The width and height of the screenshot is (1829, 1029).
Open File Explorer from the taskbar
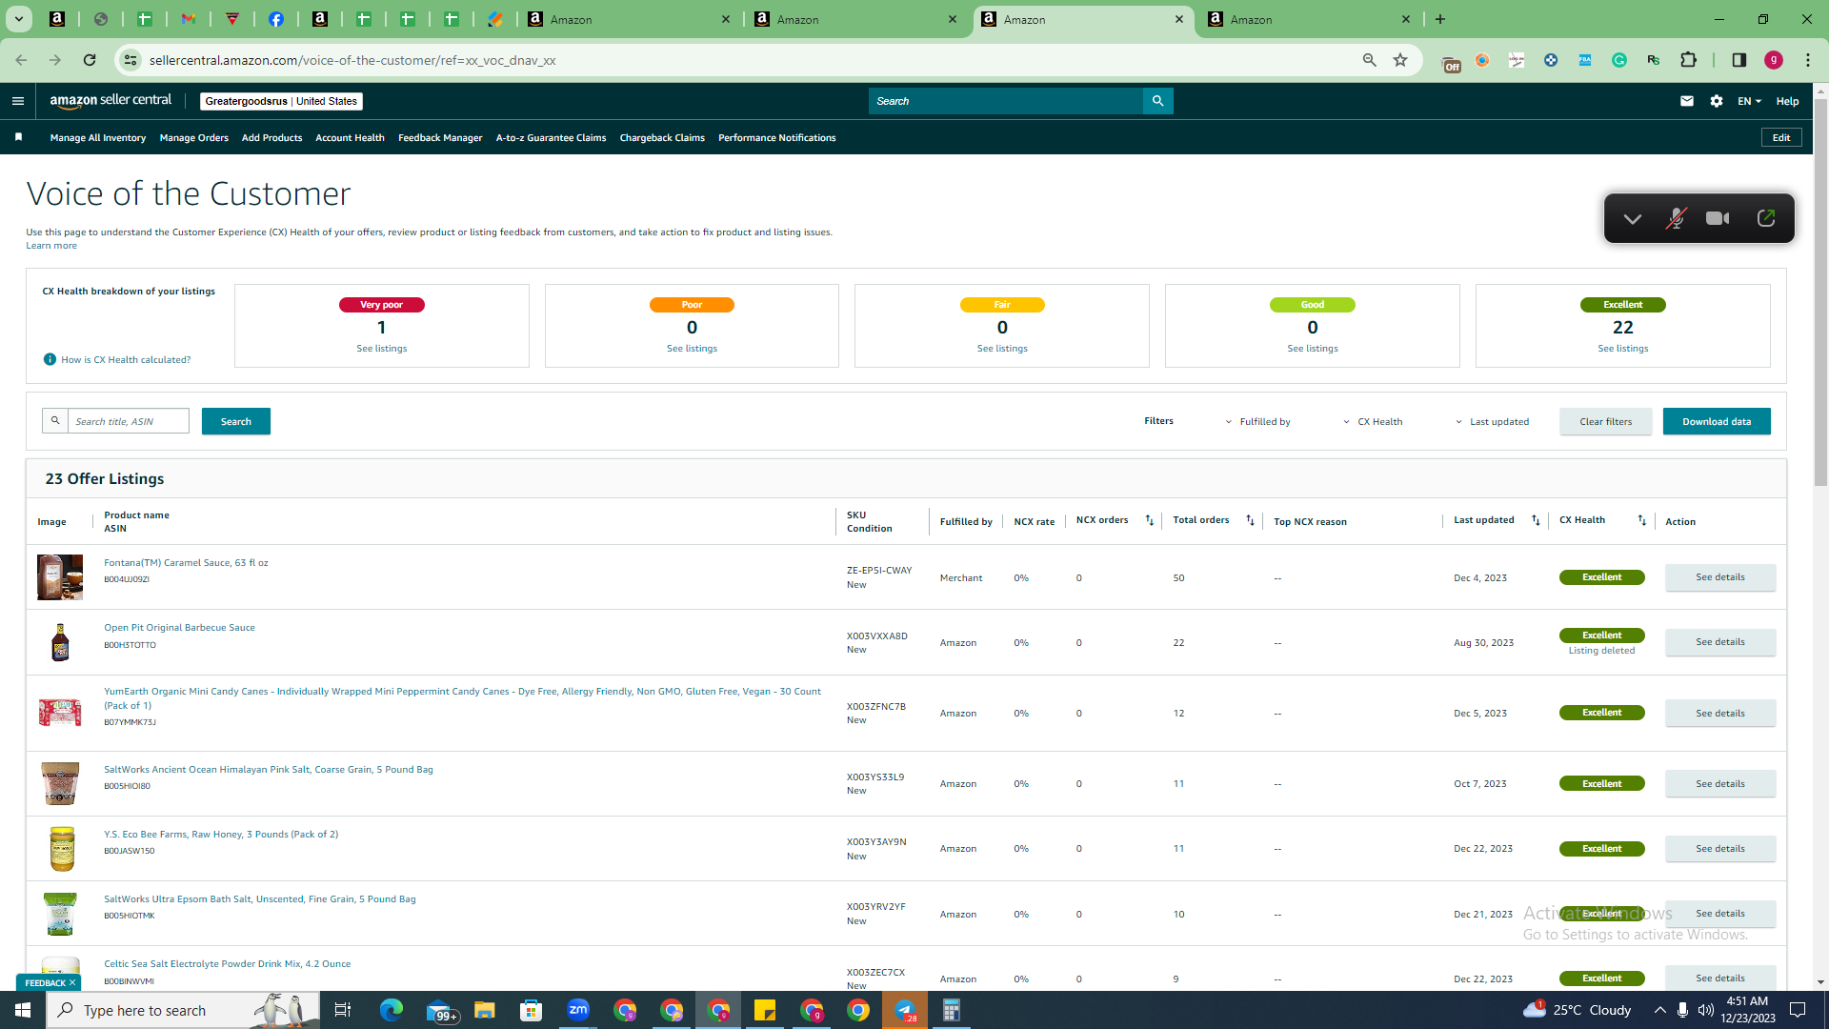[x=484, y=1010]
